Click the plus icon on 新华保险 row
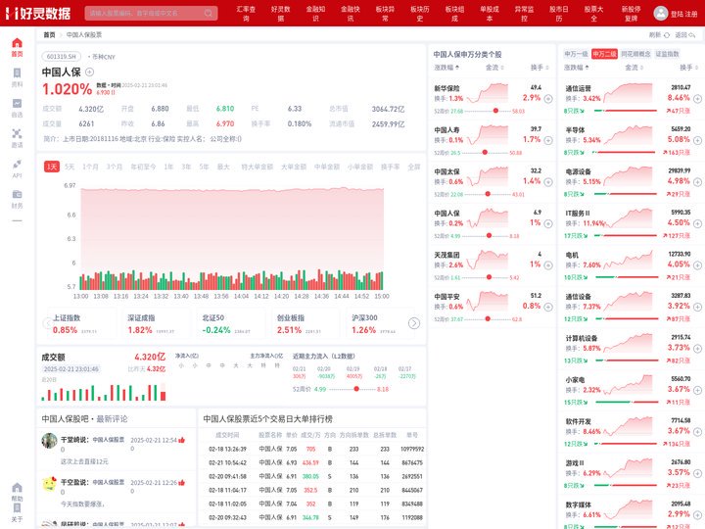Screen dimensions: 705x529 [x=548, y=99]
